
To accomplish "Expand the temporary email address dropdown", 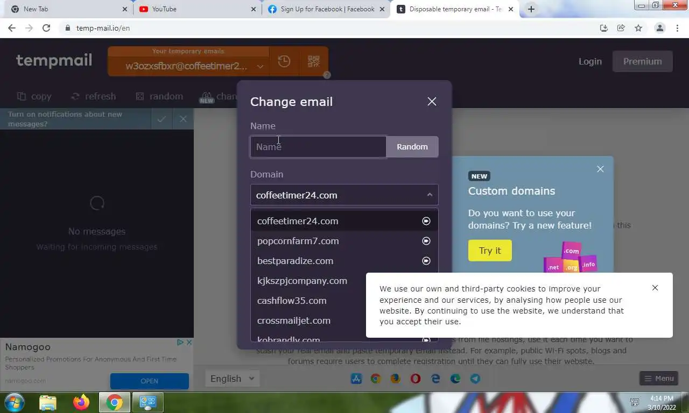I will coord(260,66).
